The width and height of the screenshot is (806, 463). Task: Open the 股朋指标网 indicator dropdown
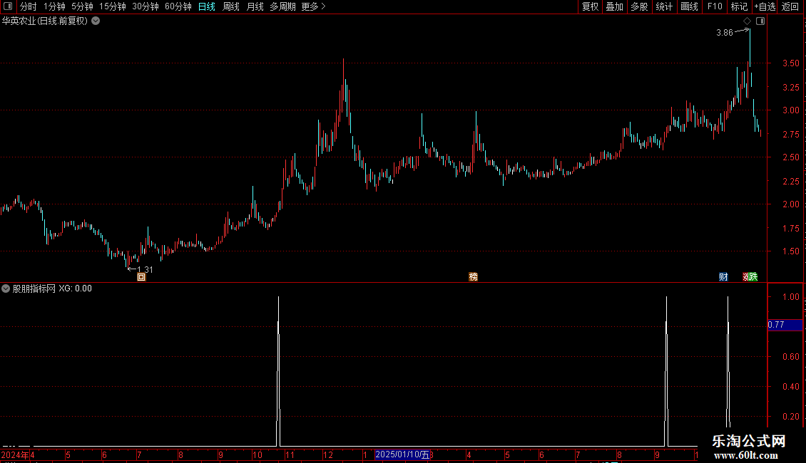click(x=6, y=288)
